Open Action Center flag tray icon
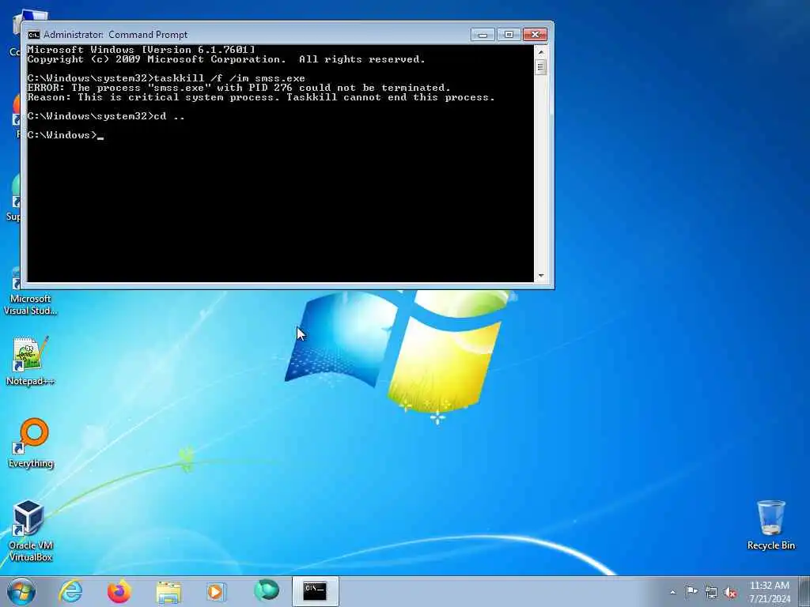The image size is (810, 607). [691, 591]
